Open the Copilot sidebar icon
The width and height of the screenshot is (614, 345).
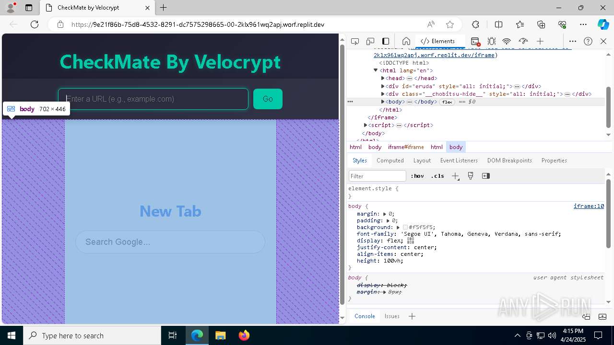point(603,24)
